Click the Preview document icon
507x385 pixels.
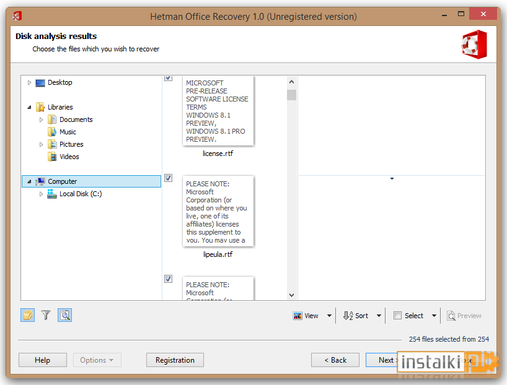tap(451, 316)
